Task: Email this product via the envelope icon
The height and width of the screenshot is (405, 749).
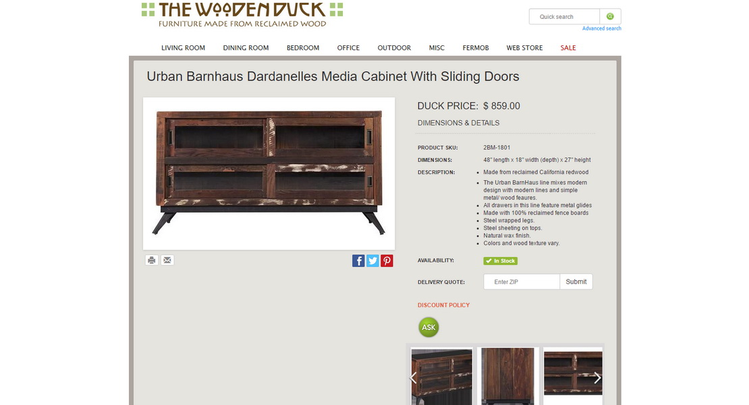Action: (167, 261)
